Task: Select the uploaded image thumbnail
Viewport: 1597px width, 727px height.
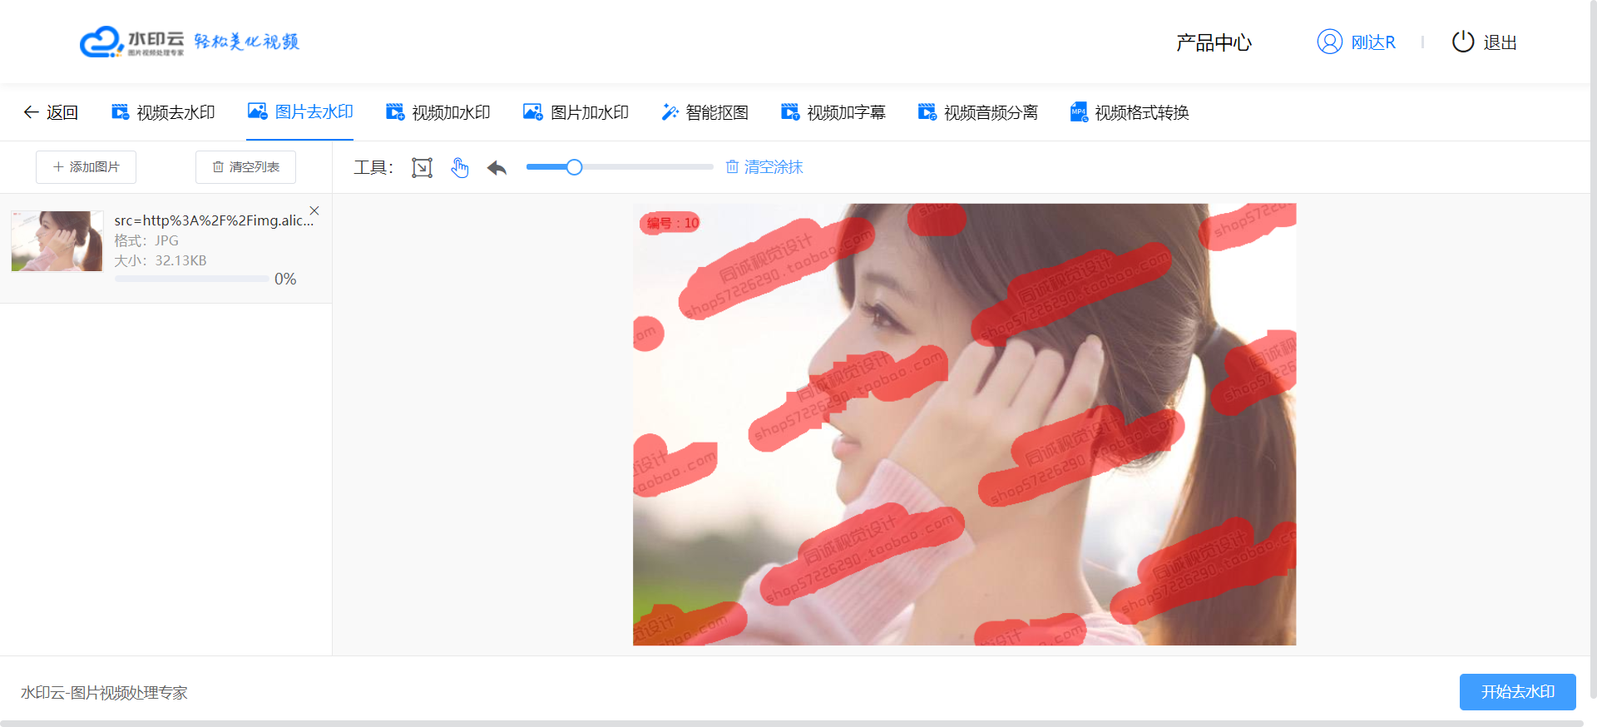Action: point(57,241)
